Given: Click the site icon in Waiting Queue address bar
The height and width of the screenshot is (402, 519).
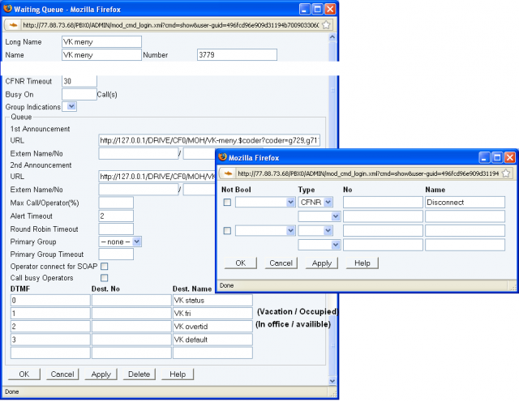Looking at the screenshot, I should click(x=13, y=25).
